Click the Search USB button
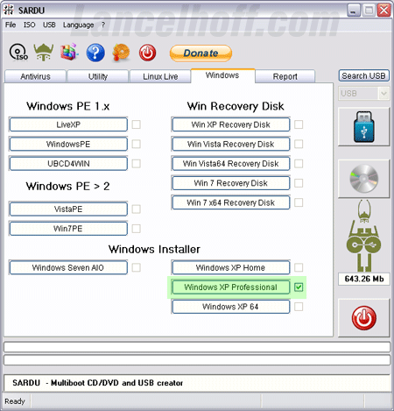 (x=363, y=76)
